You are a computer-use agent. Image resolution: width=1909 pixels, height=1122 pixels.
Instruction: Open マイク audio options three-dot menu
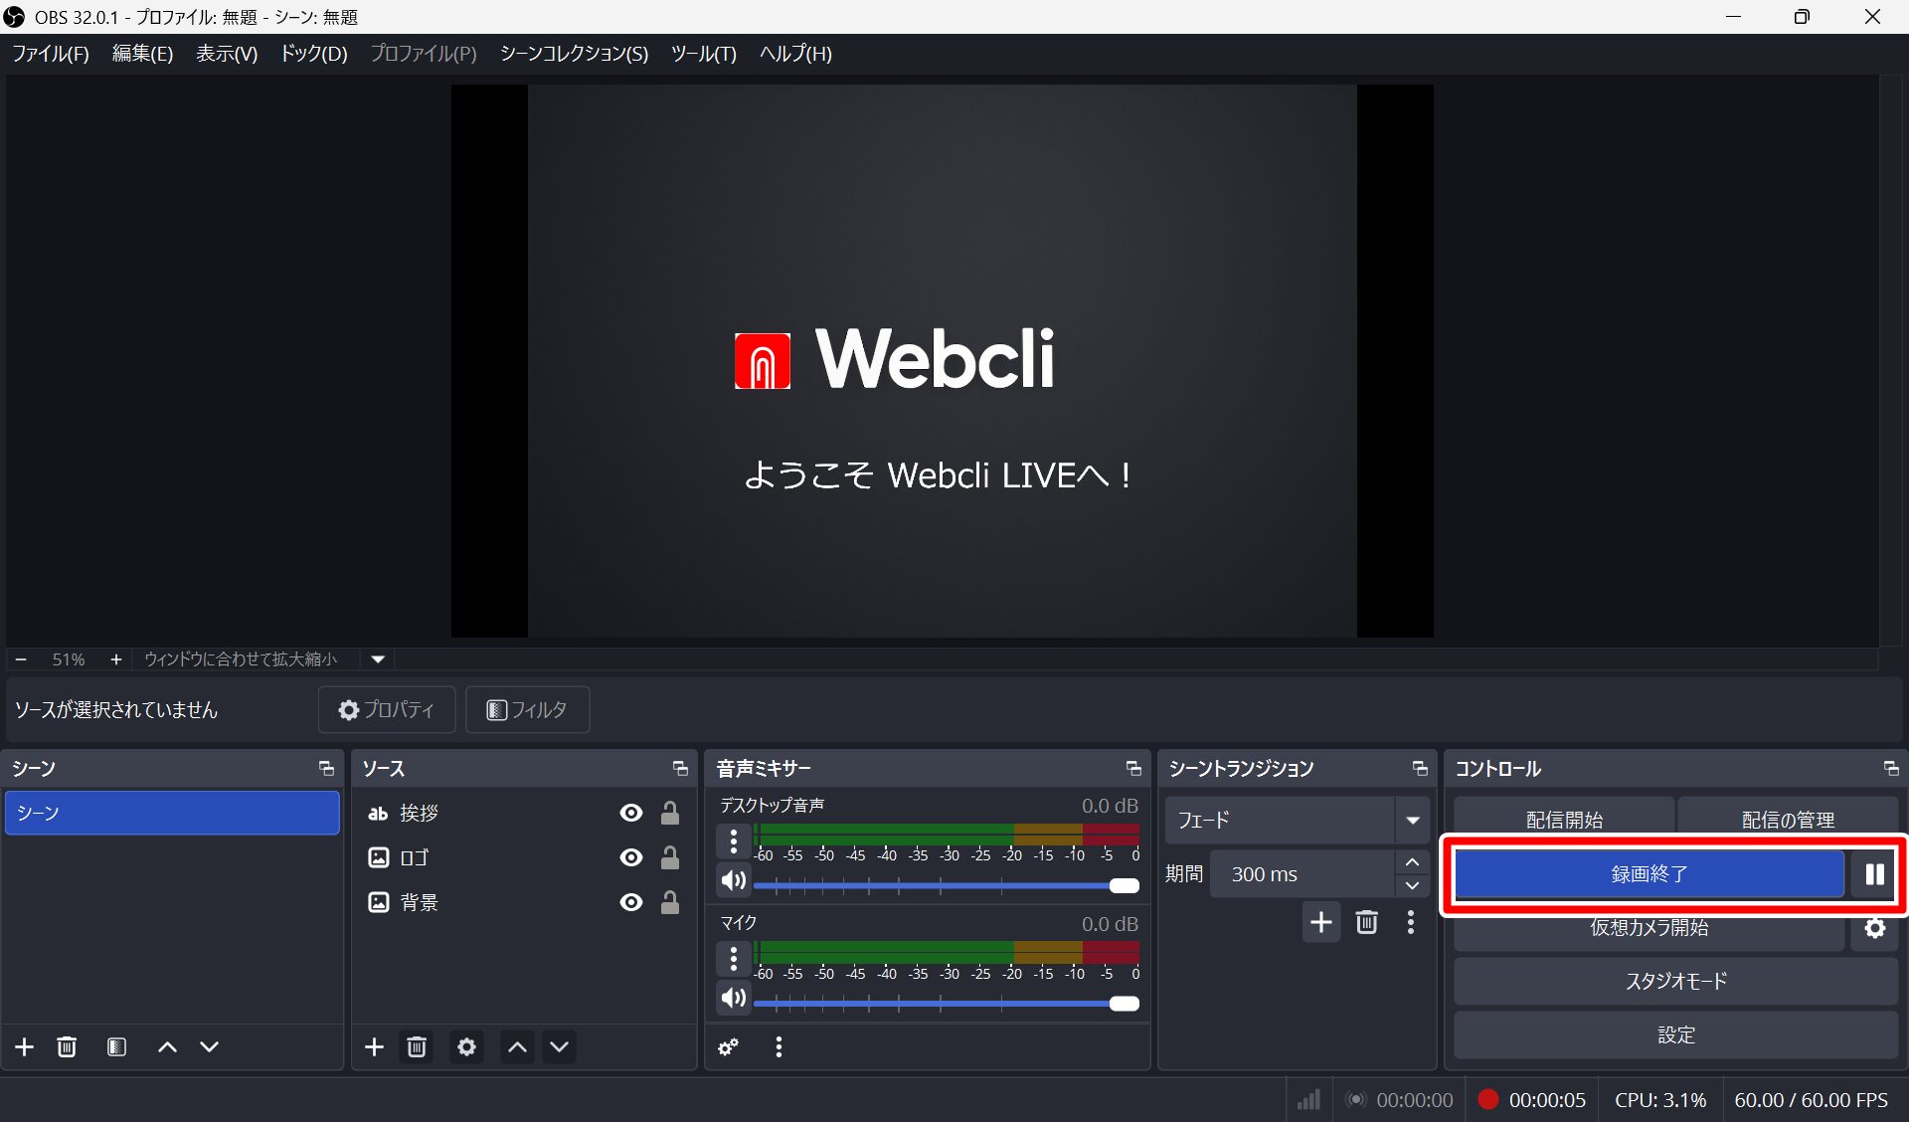[734, 959]
